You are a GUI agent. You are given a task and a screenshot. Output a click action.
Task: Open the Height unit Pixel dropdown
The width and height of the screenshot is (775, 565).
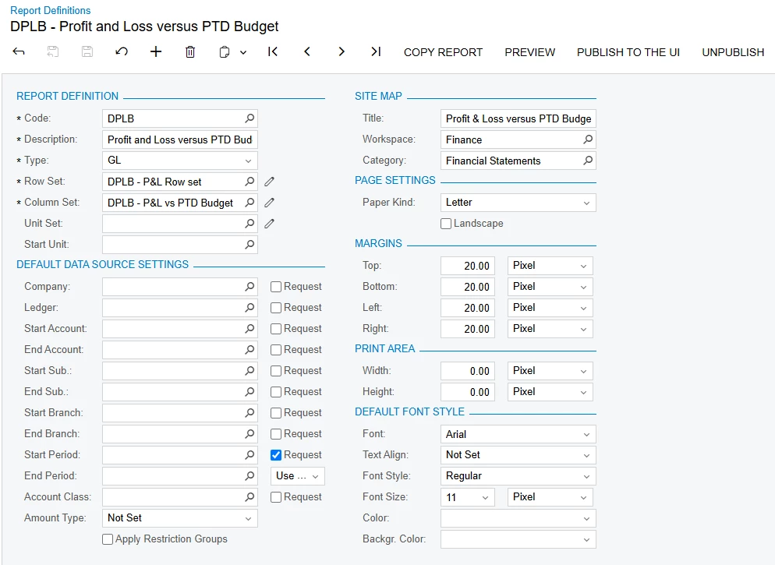coord(550,392)
